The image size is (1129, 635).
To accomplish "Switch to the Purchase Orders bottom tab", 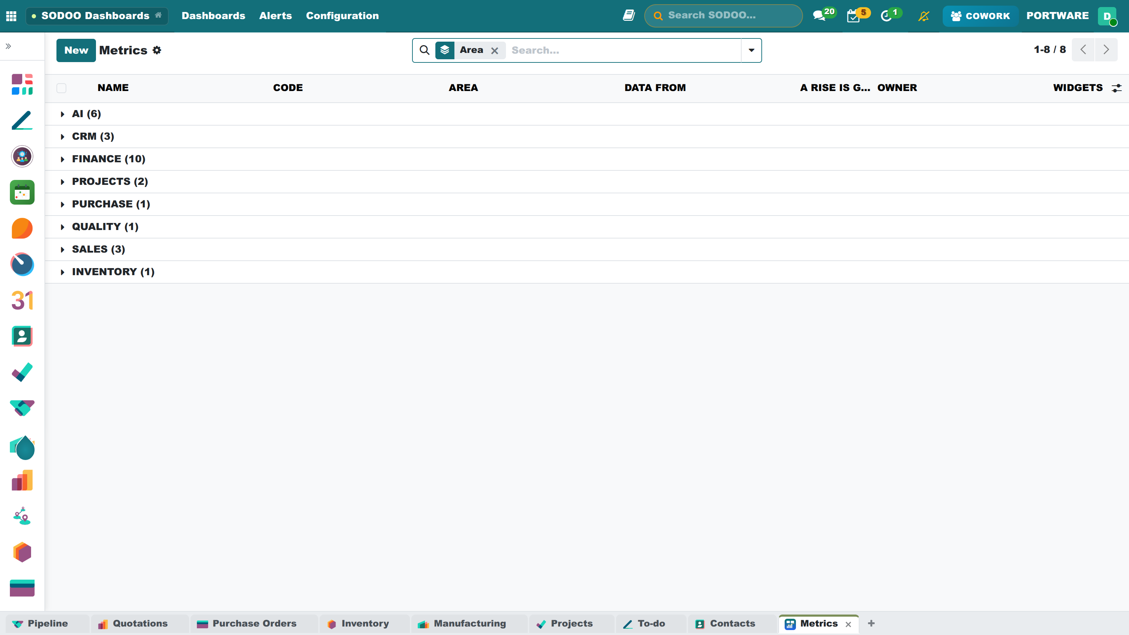I will [254, 623].
